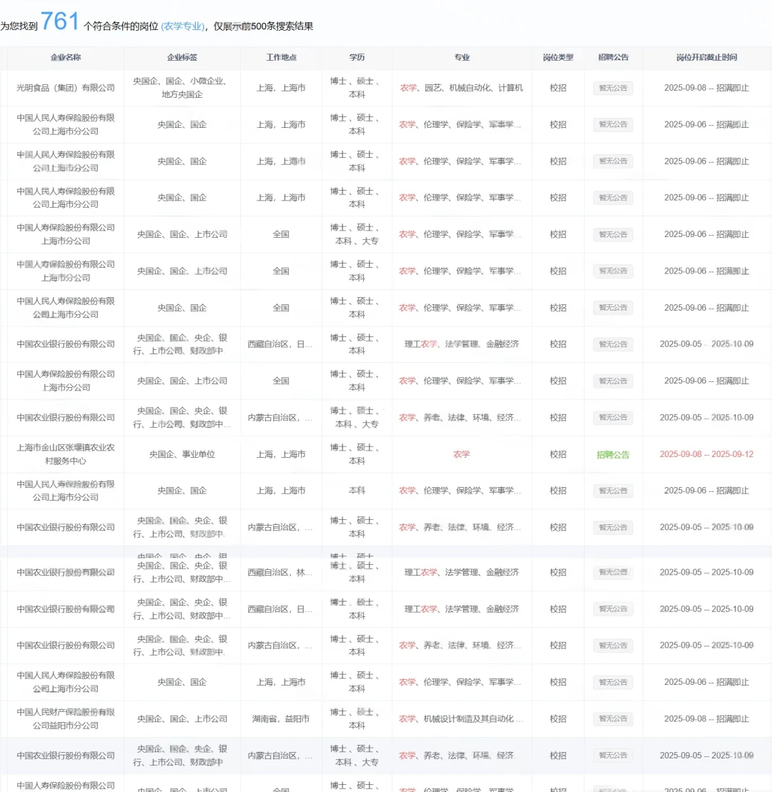
Task: Click 校招 in the 益阳市分公司 row
Action: (x=558, y=718)
